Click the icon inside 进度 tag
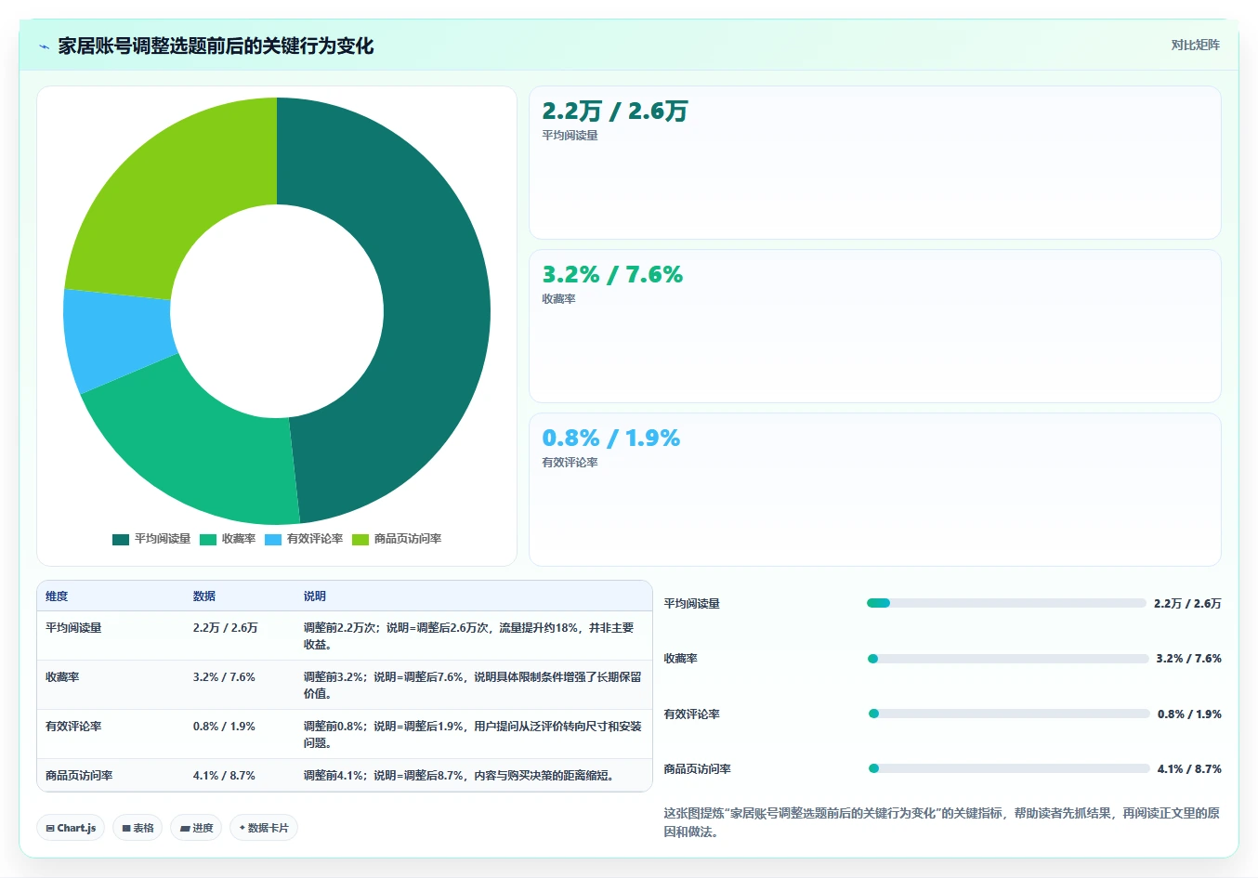Screen dimensions: 1258x878 pos(185,828)
